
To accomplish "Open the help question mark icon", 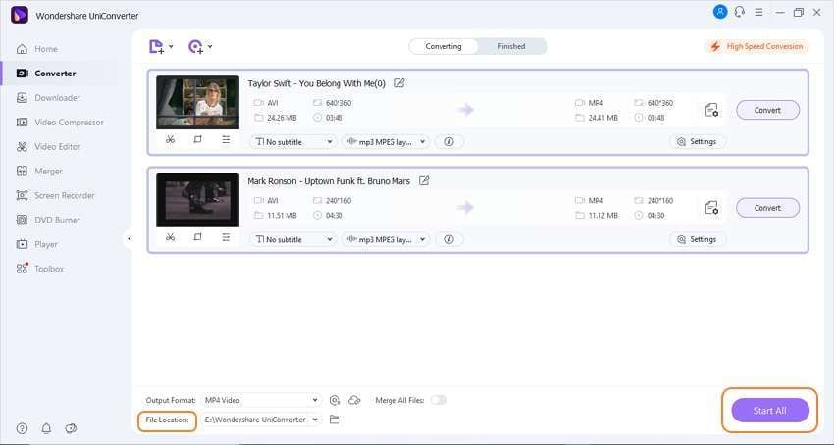I will pos(22,428).
